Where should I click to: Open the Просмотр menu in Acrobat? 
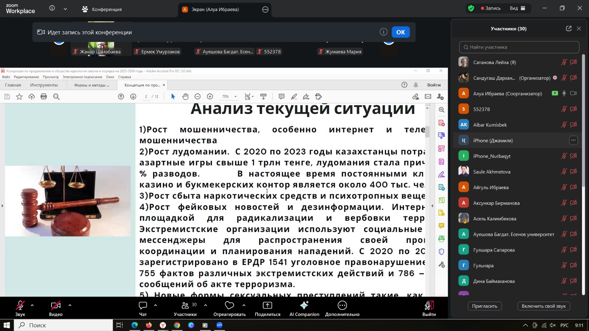coord(51,77)
